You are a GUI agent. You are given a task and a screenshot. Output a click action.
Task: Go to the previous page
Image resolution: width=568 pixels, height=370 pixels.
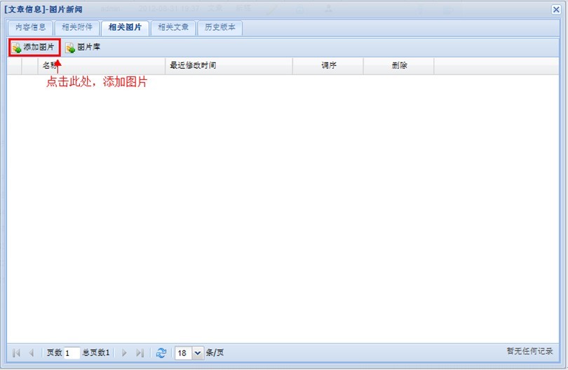pyautogui.click(x=32, y=353)
